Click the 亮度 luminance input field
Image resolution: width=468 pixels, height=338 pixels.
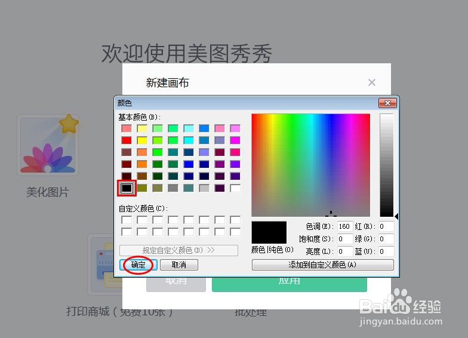pyautogui.click(x=345, y=251)
